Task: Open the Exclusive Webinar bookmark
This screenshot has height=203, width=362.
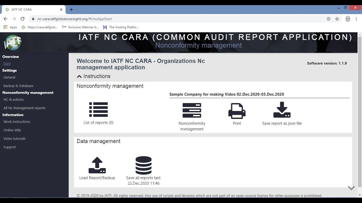Action: (80, 27)
